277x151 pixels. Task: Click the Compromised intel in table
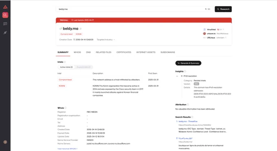65,80
